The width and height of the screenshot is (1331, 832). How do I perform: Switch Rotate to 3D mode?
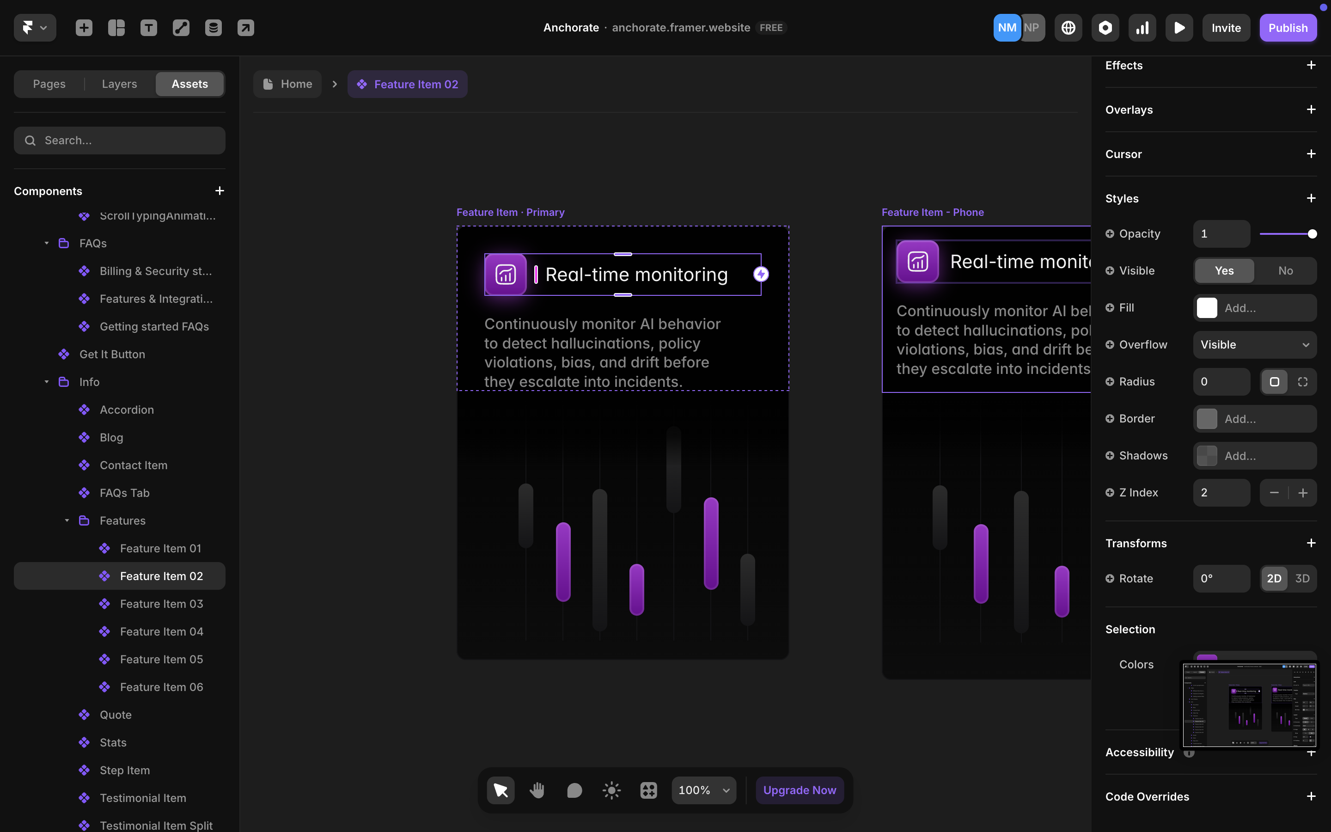coord(1302,578)
